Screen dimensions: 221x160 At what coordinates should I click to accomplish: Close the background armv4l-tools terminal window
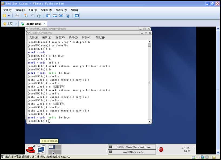point(149,29)
